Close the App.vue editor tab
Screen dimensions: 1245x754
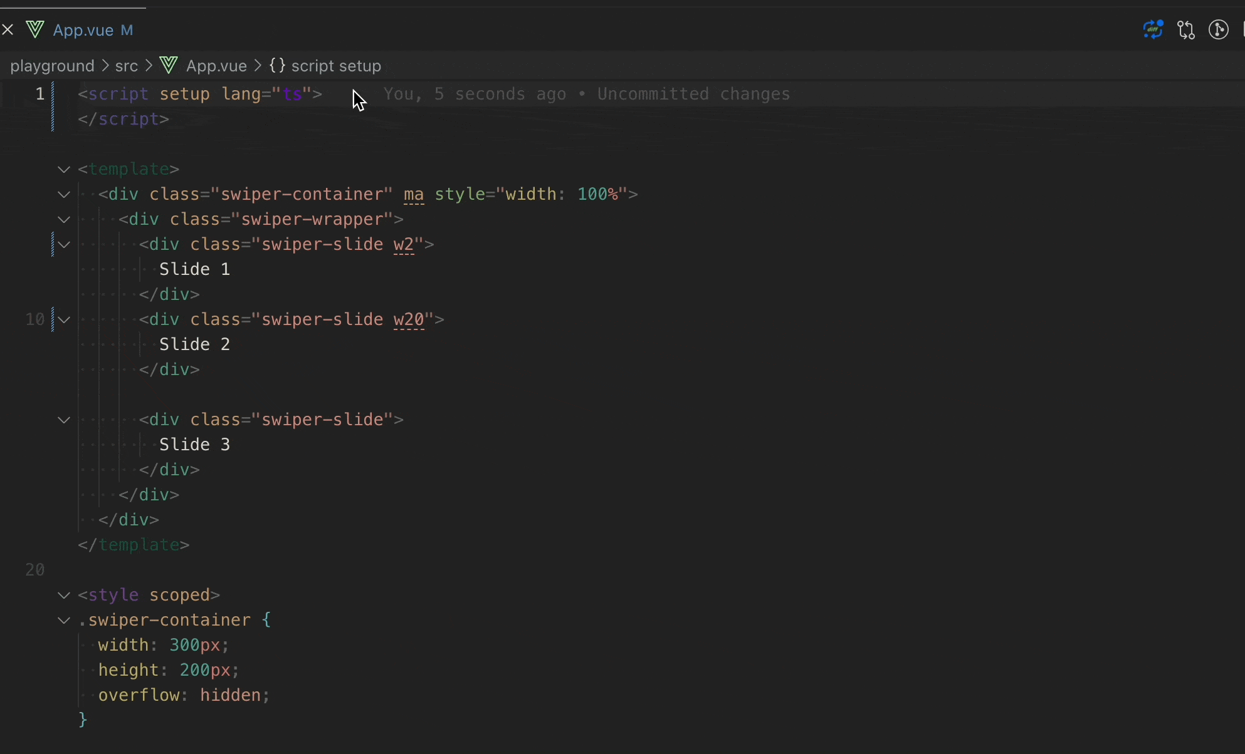8,29
